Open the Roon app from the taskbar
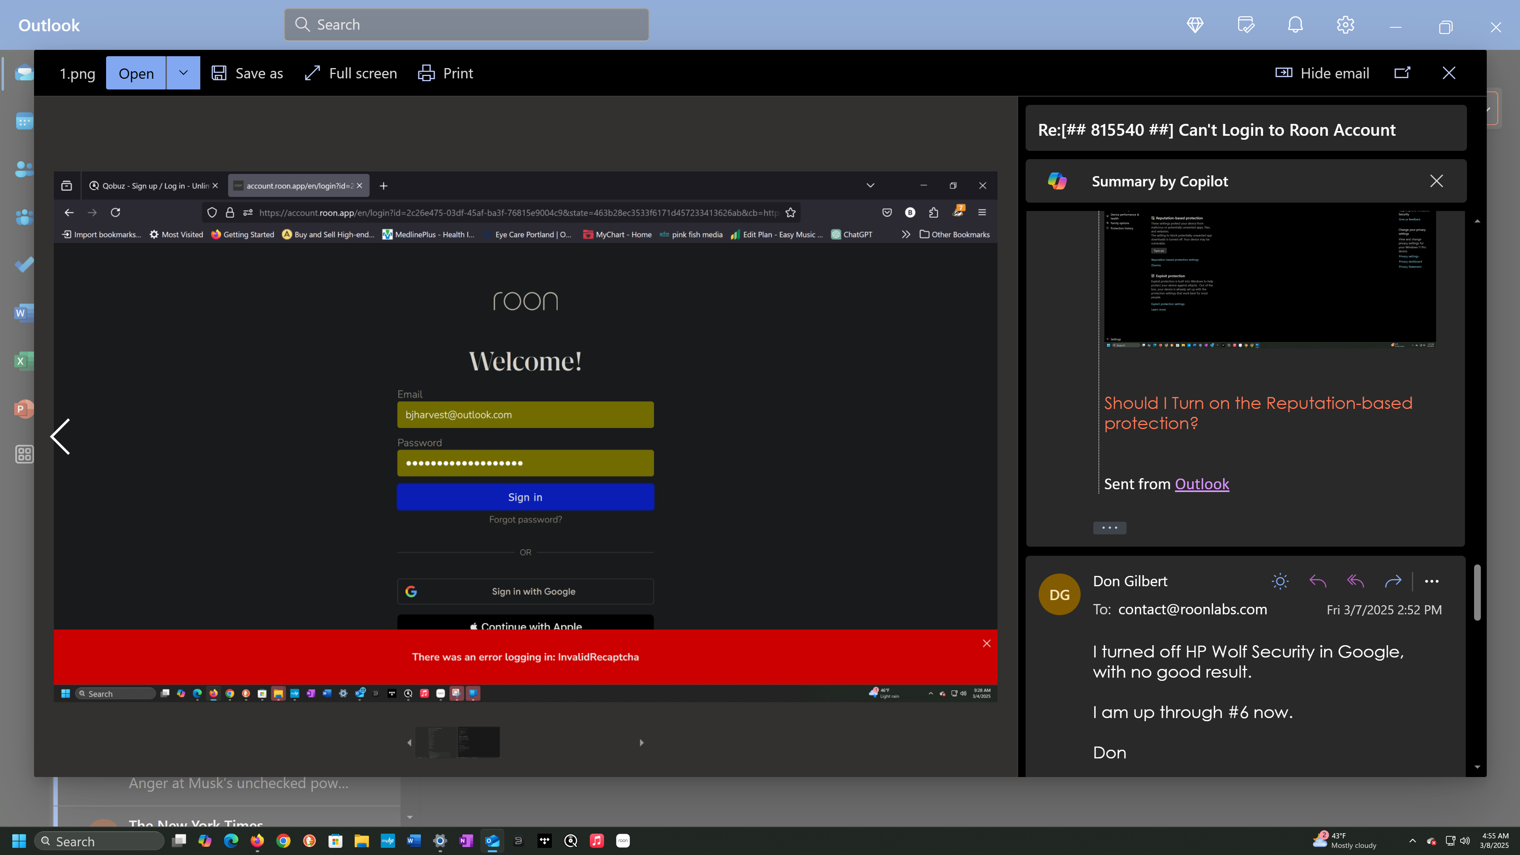Image resolution: width=1520 pixels, height=855 pixels. tap(623, 841)
